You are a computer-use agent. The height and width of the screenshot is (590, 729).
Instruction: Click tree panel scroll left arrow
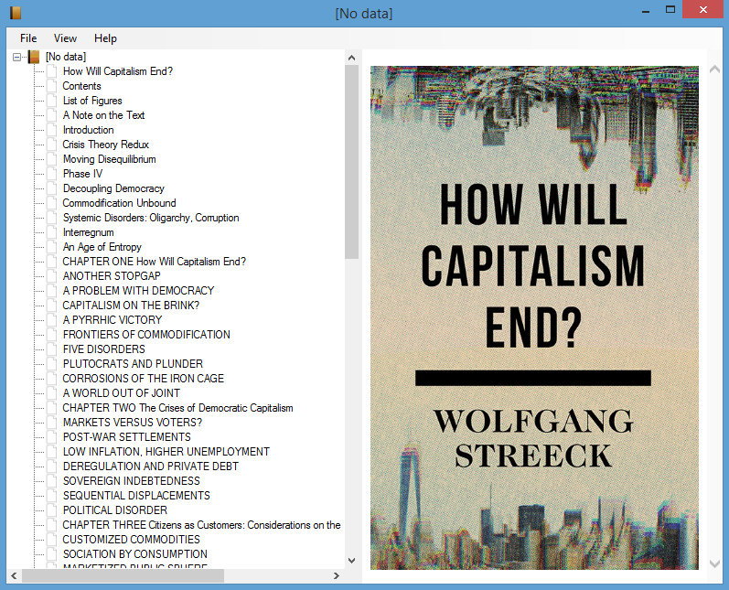tap(14, 576)
